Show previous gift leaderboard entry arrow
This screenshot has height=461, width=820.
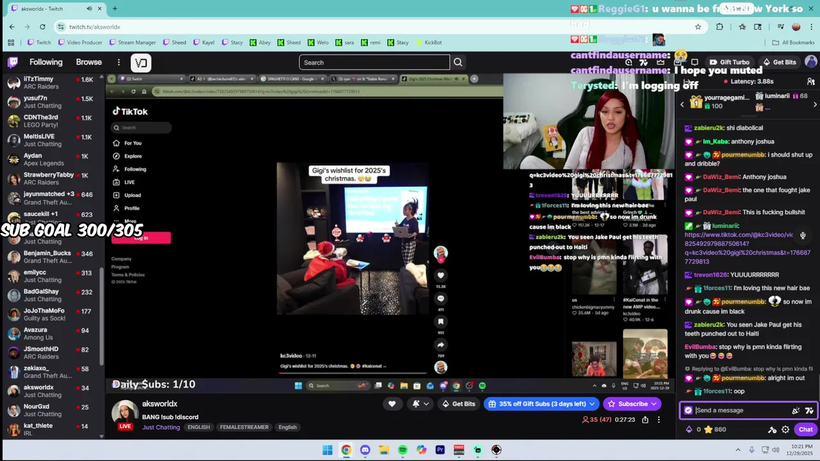coord(682,104)
